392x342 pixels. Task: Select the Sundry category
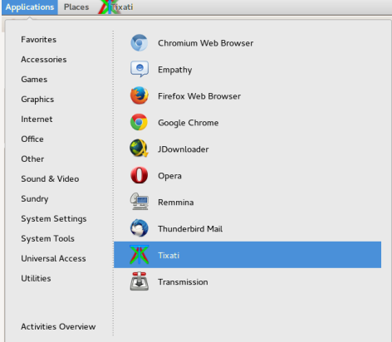[x=35, y=199]
